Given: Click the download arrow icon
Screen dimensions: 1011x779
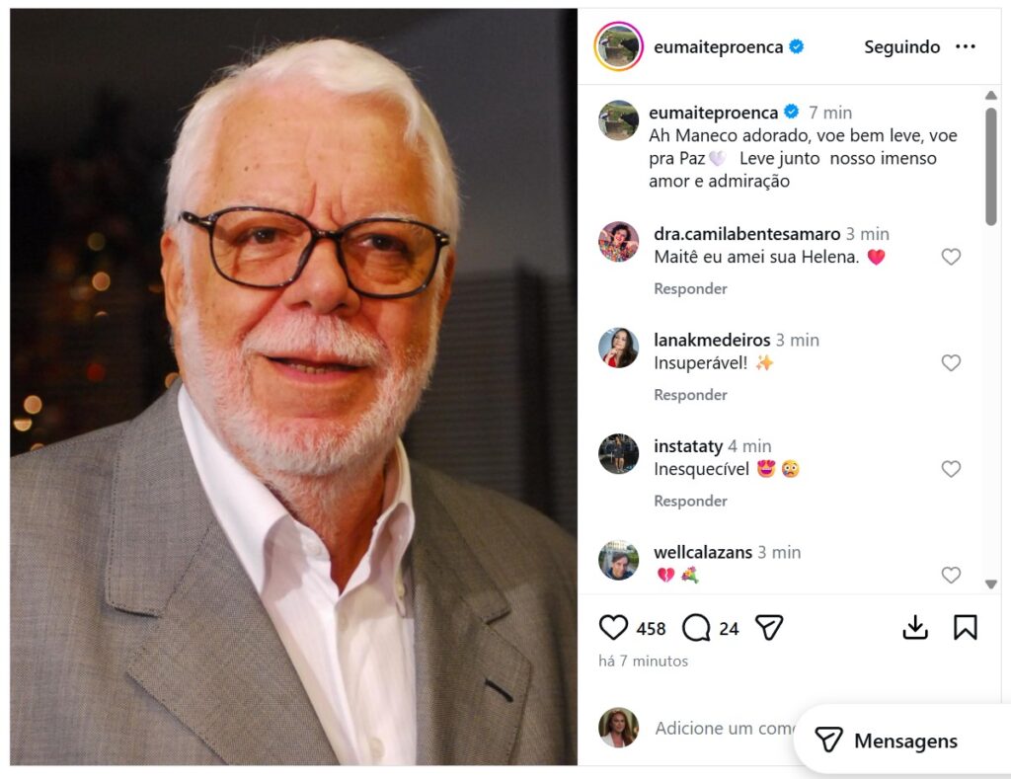Looking at the screenshot, I should pos(915,628).
